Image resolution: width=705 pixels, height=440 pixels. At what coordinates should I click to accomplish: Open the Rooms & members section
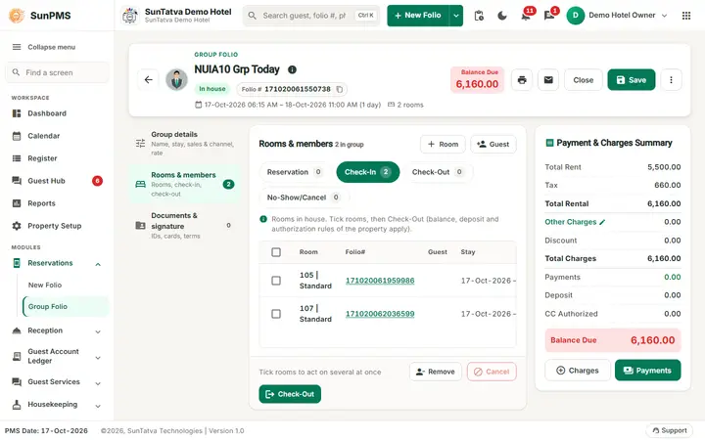[x=185, y=184]
